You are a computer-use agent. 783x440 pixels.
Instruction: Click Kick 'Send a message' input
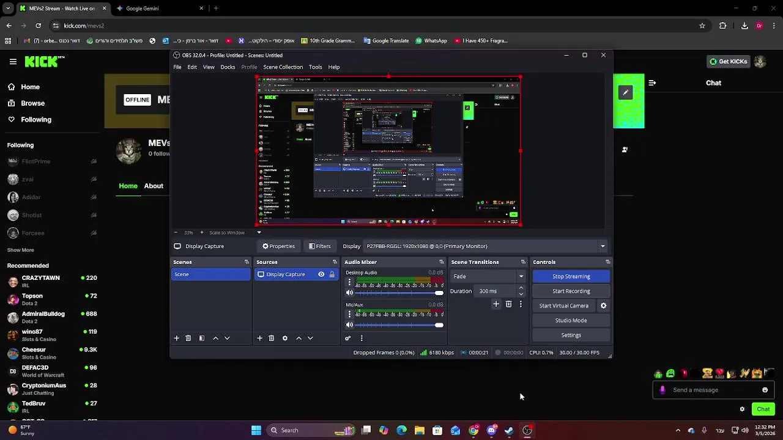coord(713,390)
